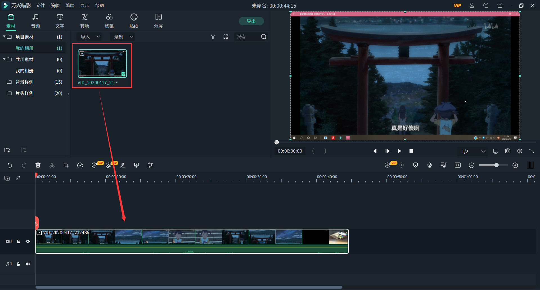Click the split scissors icon in toolbar
Viewport: 540px width, 290px height.
pos(52,165)
